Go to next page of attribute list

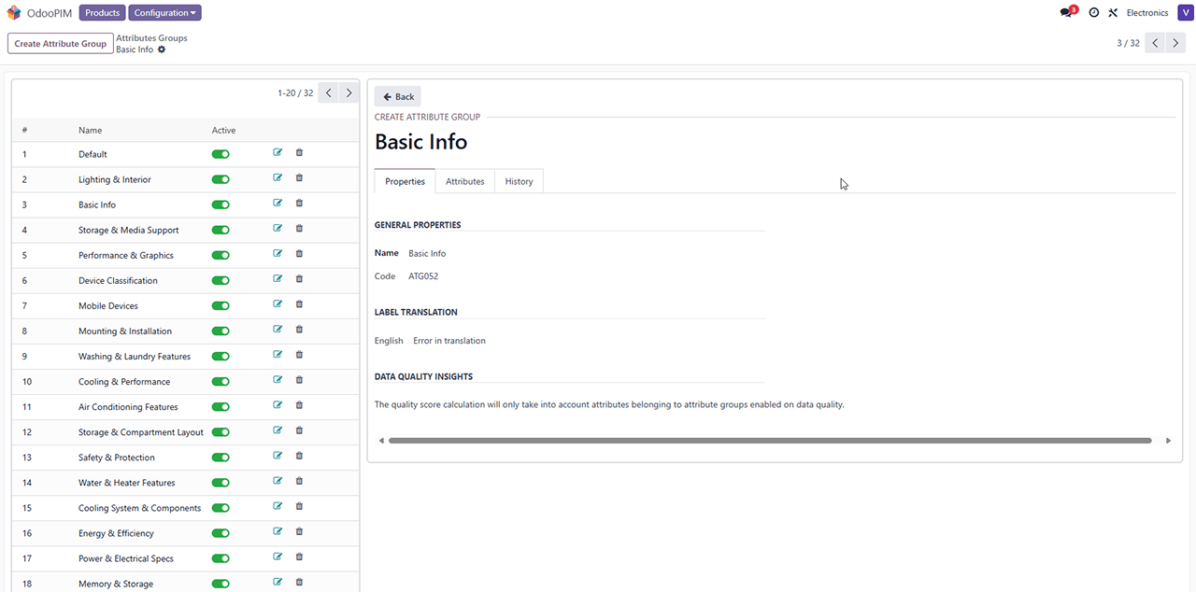[x=349, y=92]
